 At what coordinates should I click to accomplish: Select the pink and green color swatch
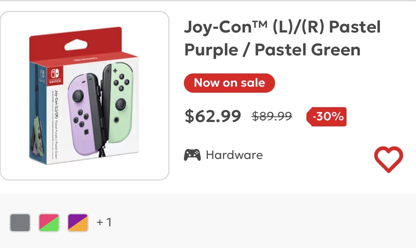coord(49,223)
